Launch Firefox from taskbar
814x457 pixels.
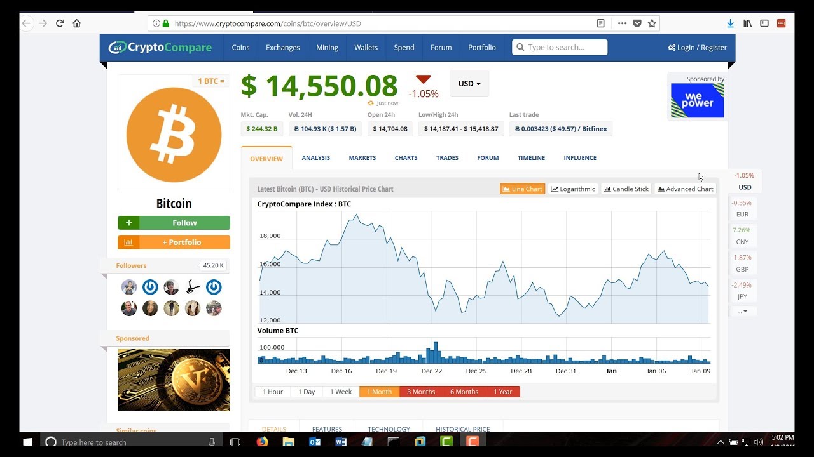click(263, 442)
